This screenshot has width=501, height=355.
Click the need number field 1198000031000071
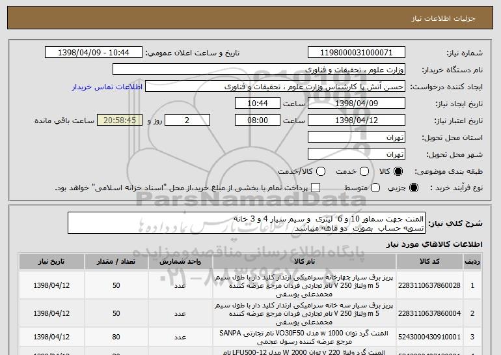[x=357, y=53]
